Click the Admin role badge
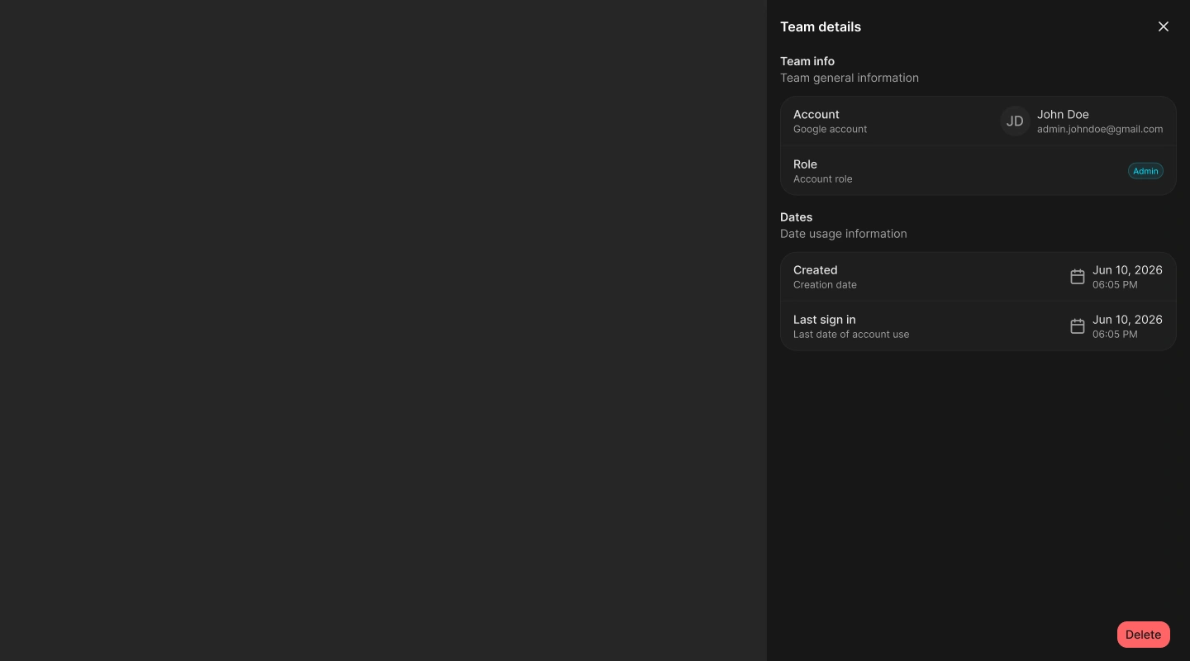1190x661 pixels. click(1145, 171)
